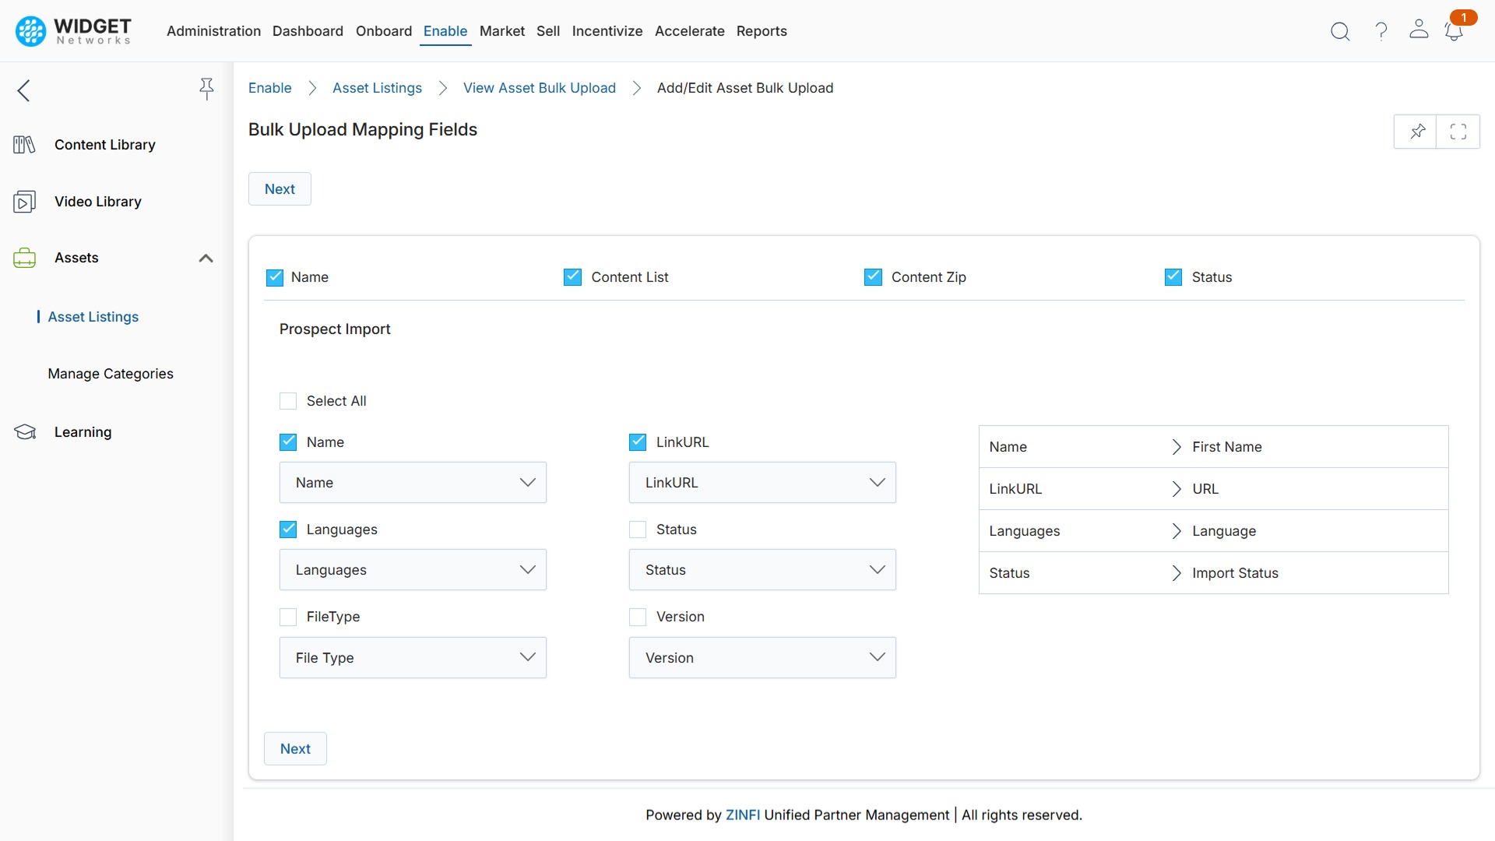Open the user profile icon

point(1419,31)
